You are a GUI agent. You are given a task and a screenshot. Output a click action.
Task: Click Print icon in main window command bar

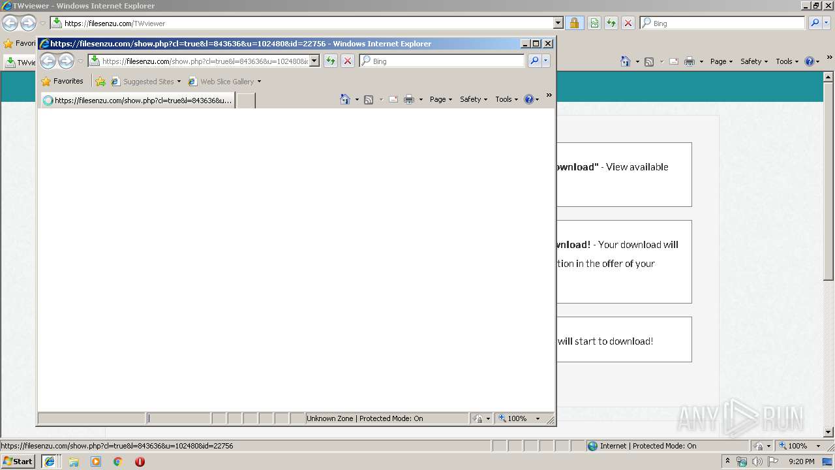point(690,61)
